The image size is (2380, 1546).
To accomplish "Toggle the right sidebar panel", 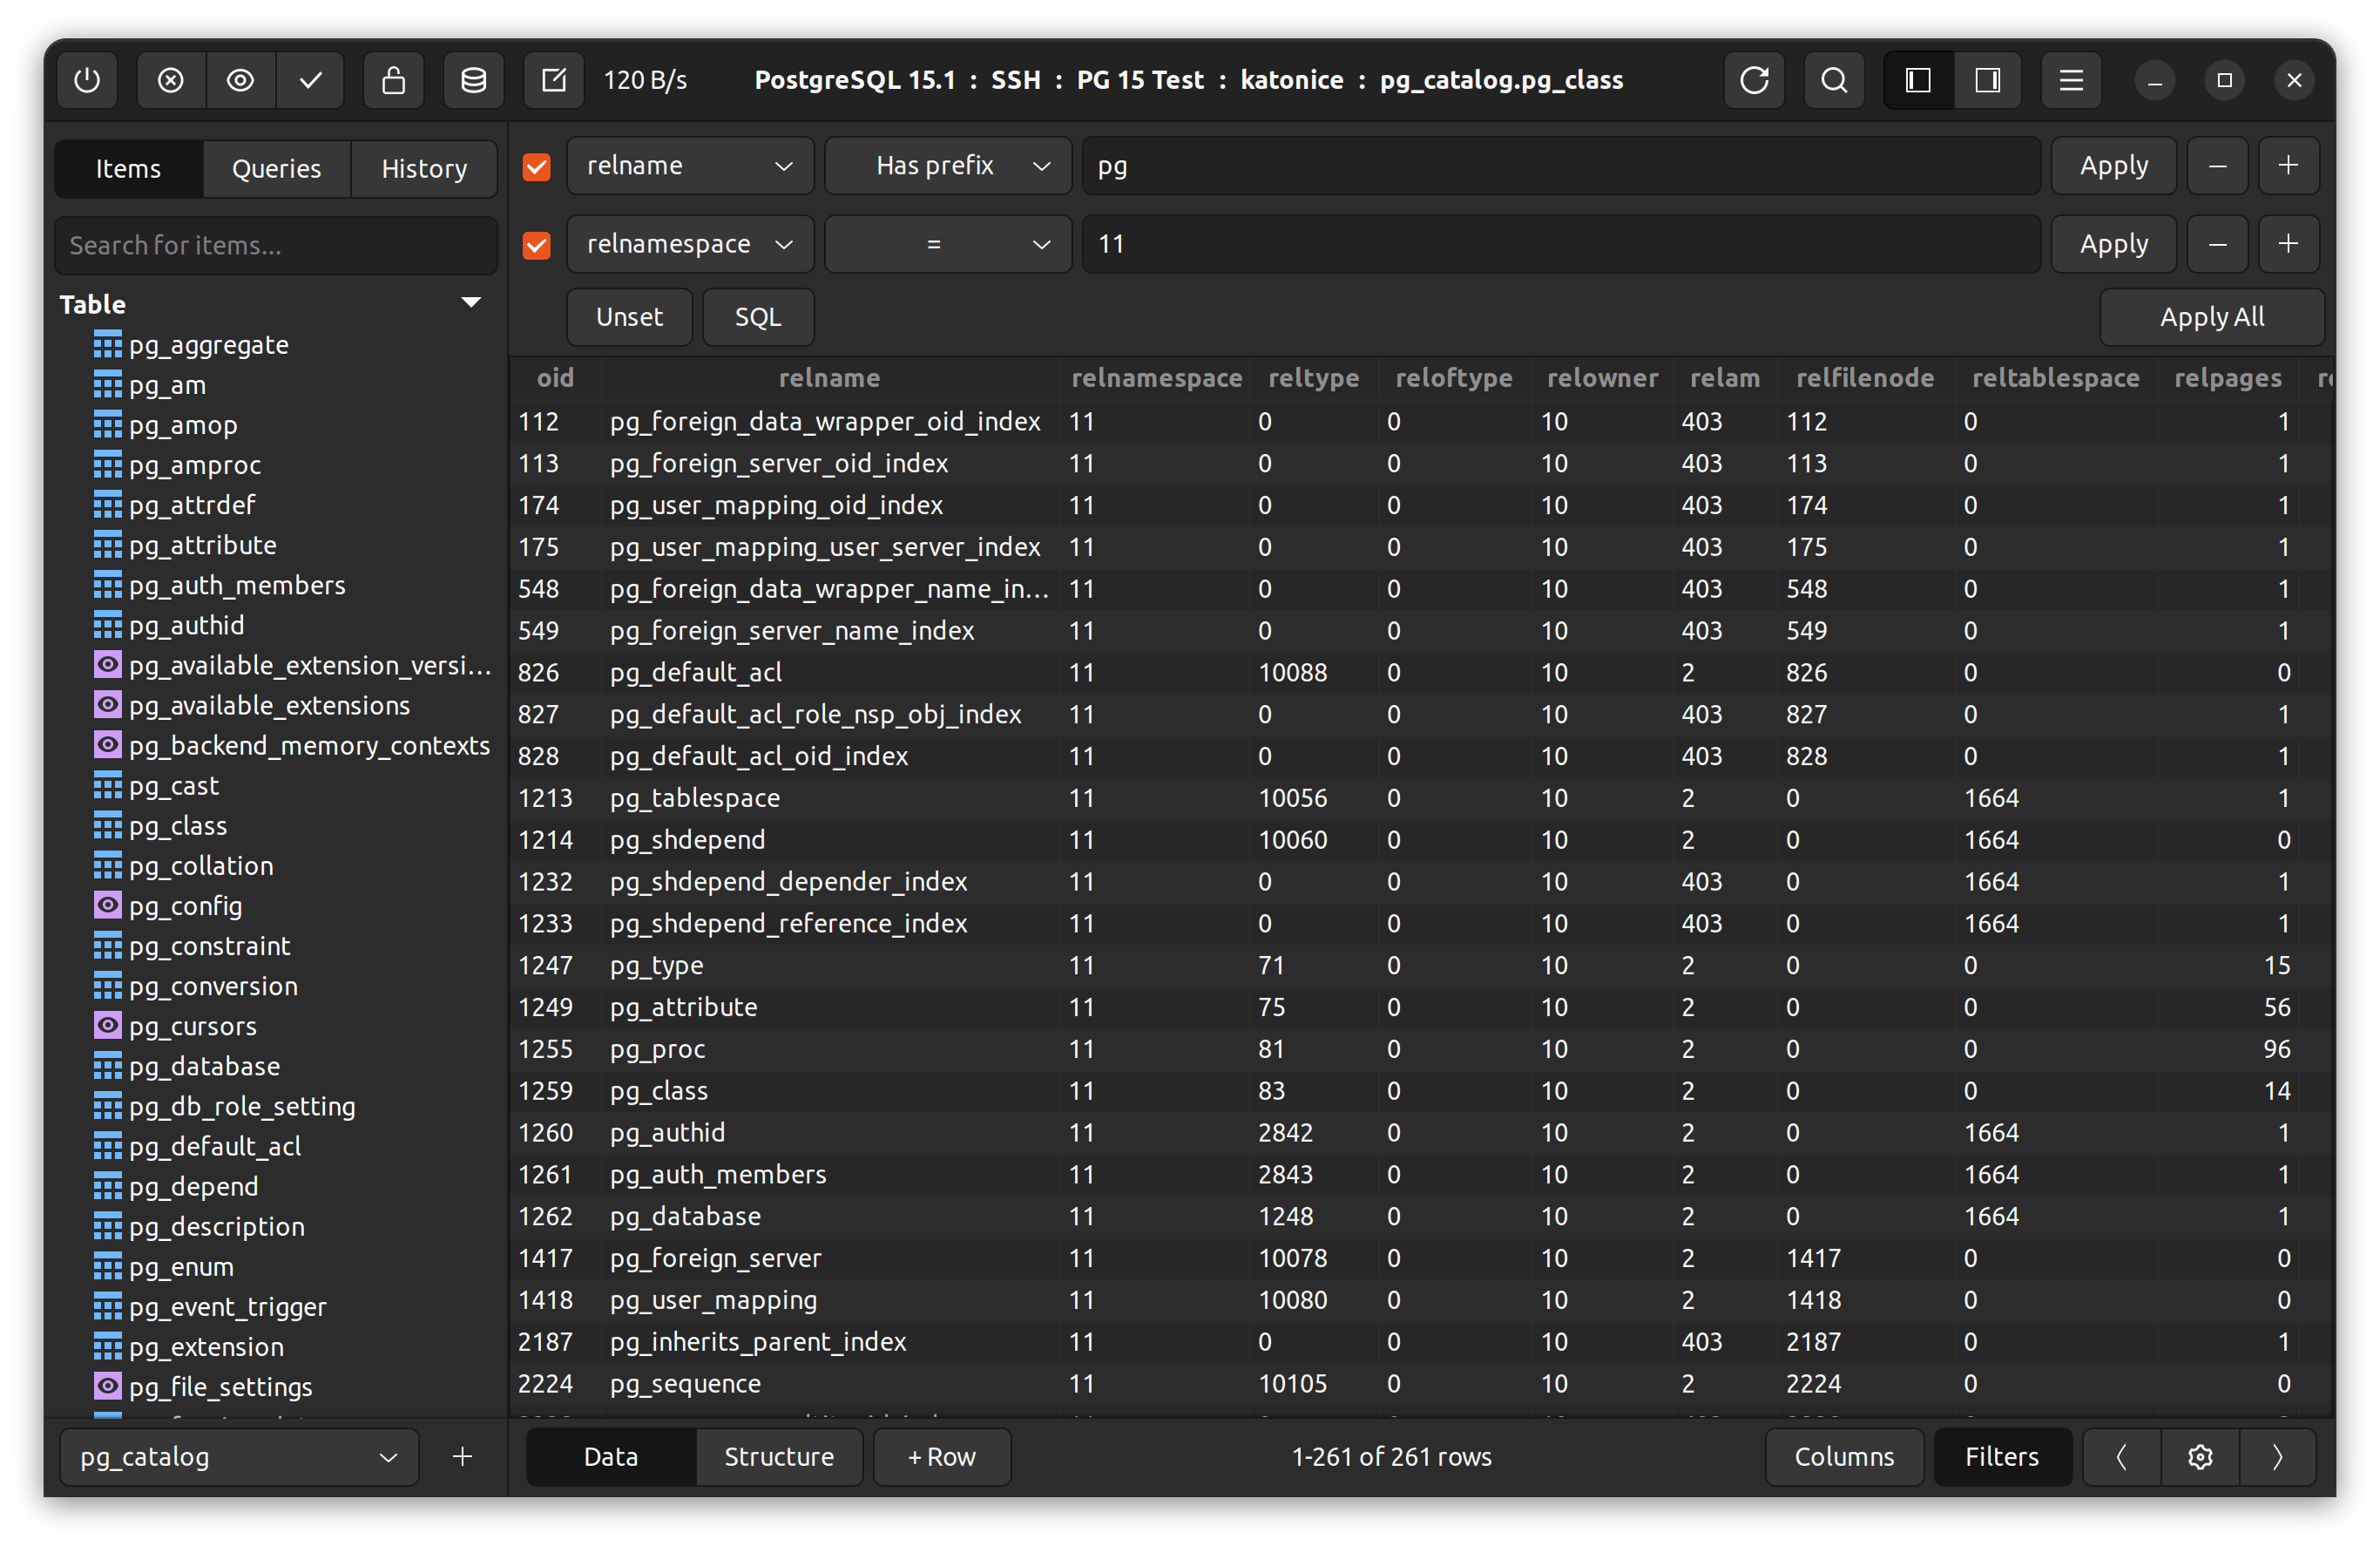I will 1987,80.
